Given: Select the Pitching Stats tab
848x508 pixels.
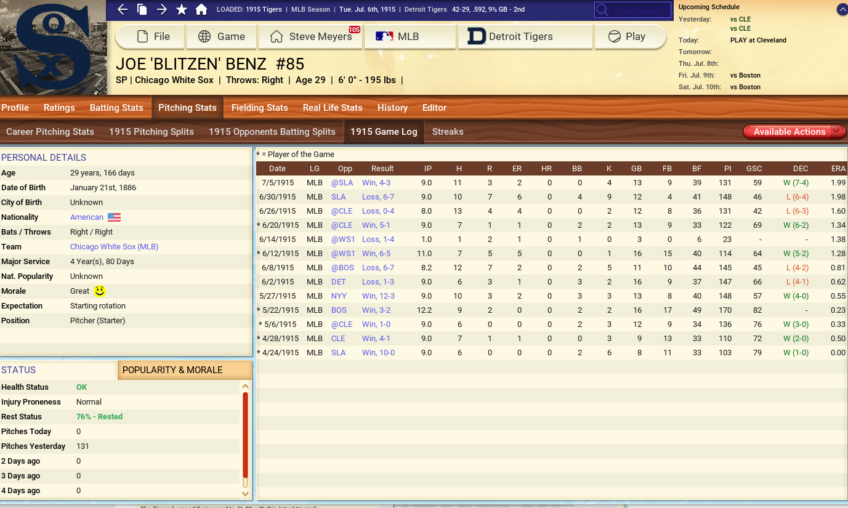Looking at the screenshot, I should [187, 108].
